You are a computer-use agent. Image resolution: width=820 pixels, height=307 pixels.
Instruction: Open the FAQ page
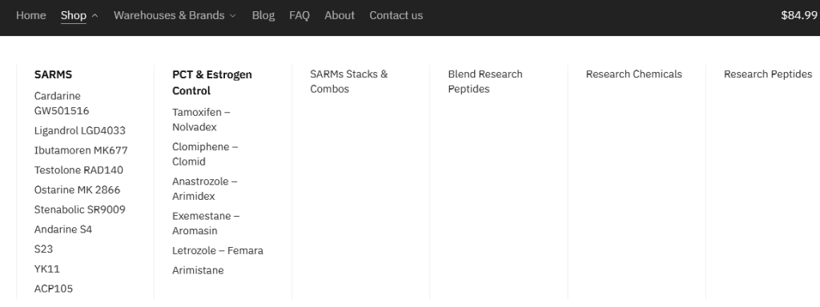(x=299, y=16)
